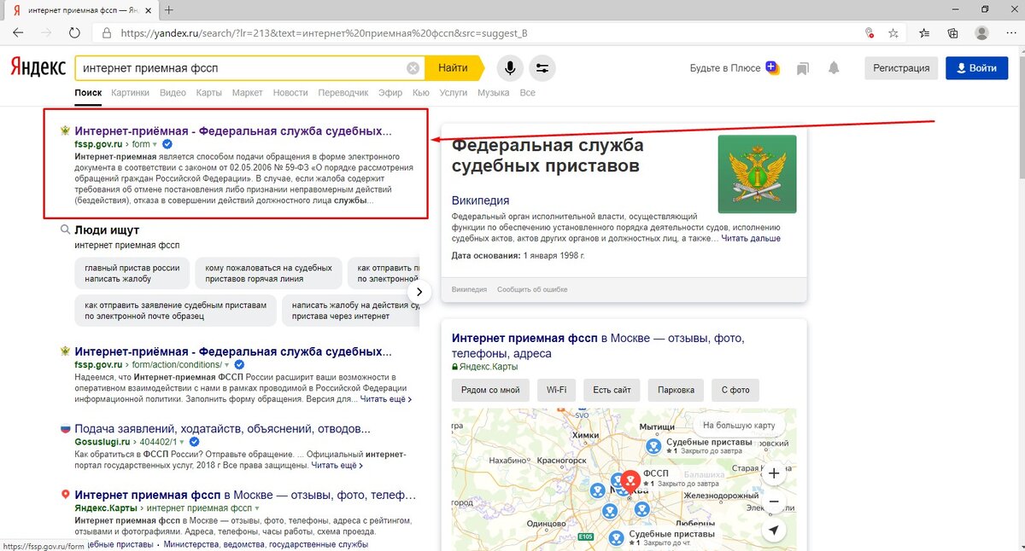Open the Яндекс.Карты result in left column

(x=245, y=494)
